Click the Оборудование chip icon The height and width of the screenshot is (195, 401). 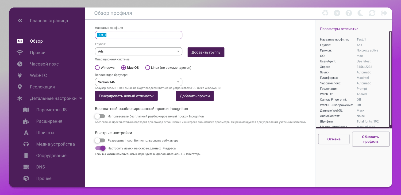point(26,156)
